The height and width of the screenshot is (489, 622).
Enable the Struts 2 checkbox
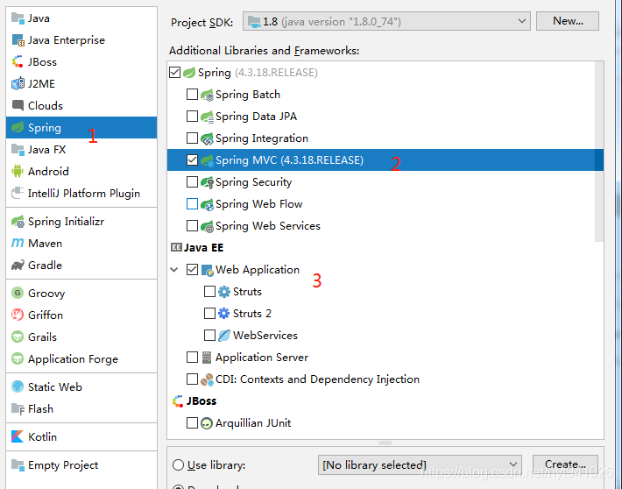point(209,313)
